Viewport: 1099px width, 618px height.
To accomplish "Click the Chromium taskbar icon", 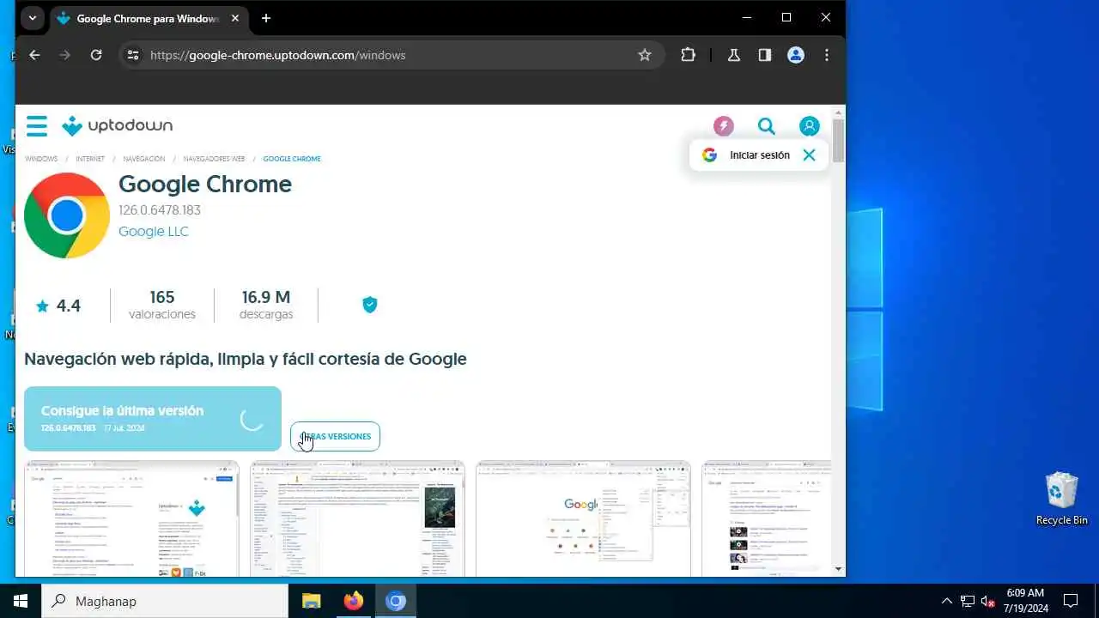I will click(396, 601).
